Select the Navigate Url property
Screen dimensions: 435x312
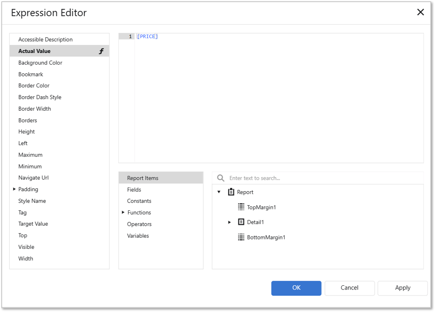coord(59,178)
